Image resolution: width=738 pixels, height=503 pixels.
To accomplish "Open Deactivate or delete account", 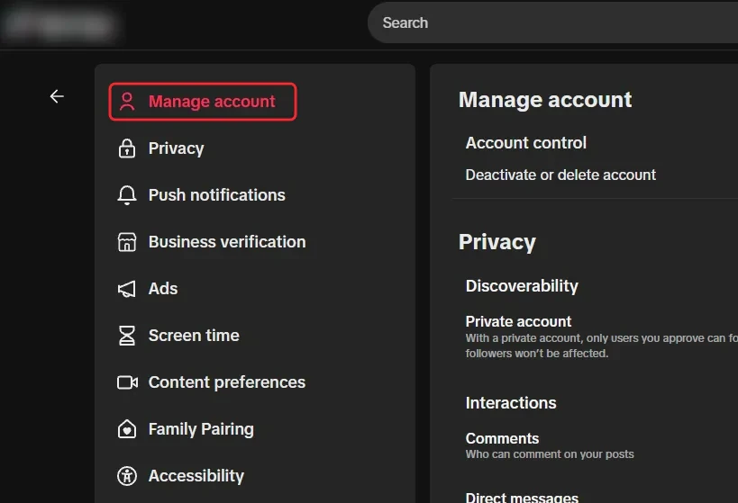I will [560, 175].
